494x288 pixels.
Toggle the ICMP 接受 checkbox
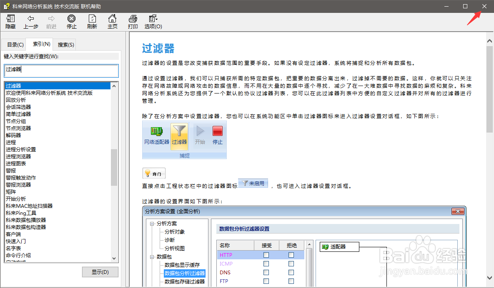[266, 264]
